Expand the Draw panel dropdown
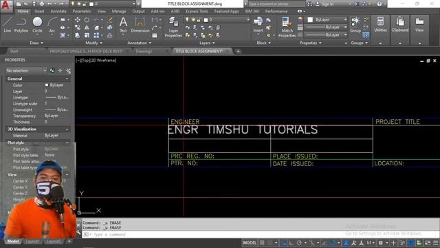This screenshot has height=248, width=440. click(x=36, y=43)
